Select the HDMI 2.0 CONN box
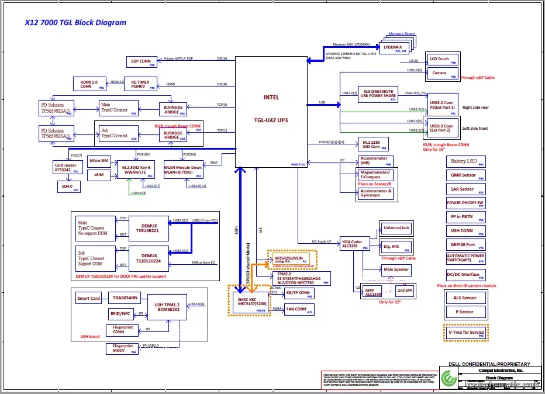 (89, 84)
